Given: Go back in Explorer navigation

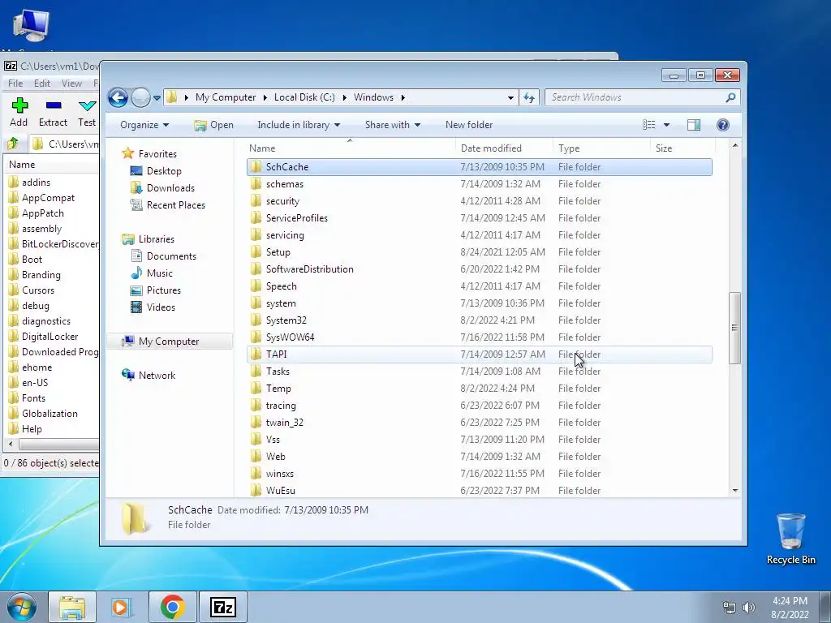Looking at the screenshot, I should (118, 97).
